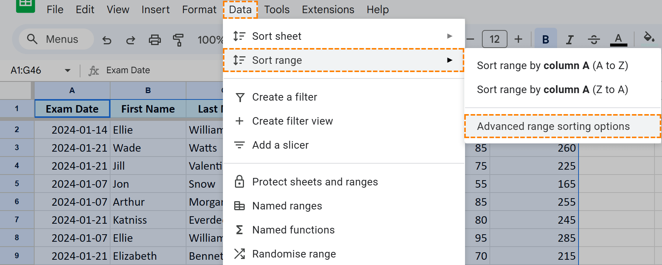The height and width of the screenshot is (265, 662).
Task: Click the cell containing Katniss
Action: click(148, 220)
